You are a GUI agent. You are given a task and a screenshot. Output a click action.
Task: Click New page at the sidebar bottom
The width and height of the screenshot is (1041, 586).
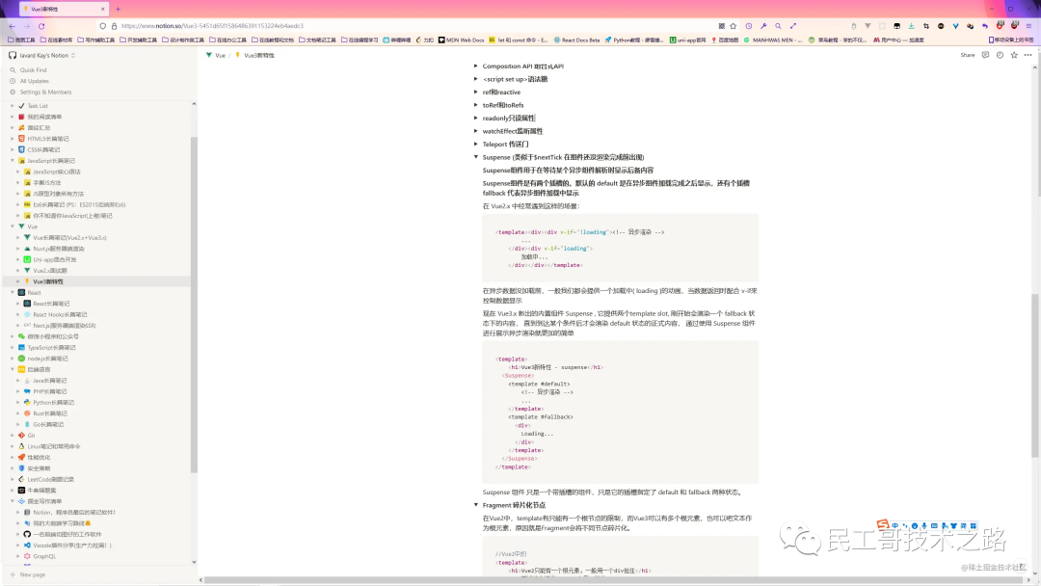tap(29, 573)
